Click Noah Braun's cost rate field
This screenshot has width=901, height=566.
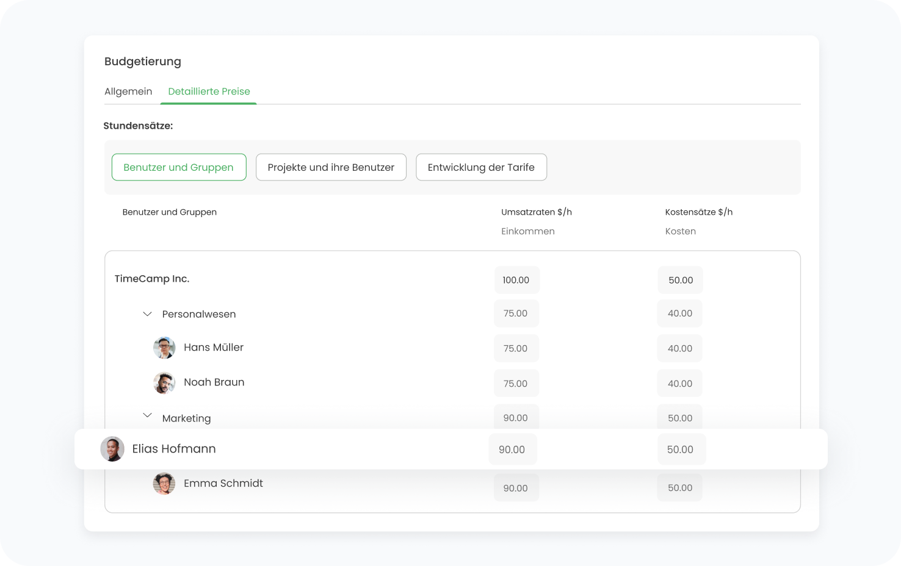(x=680, y=384)
